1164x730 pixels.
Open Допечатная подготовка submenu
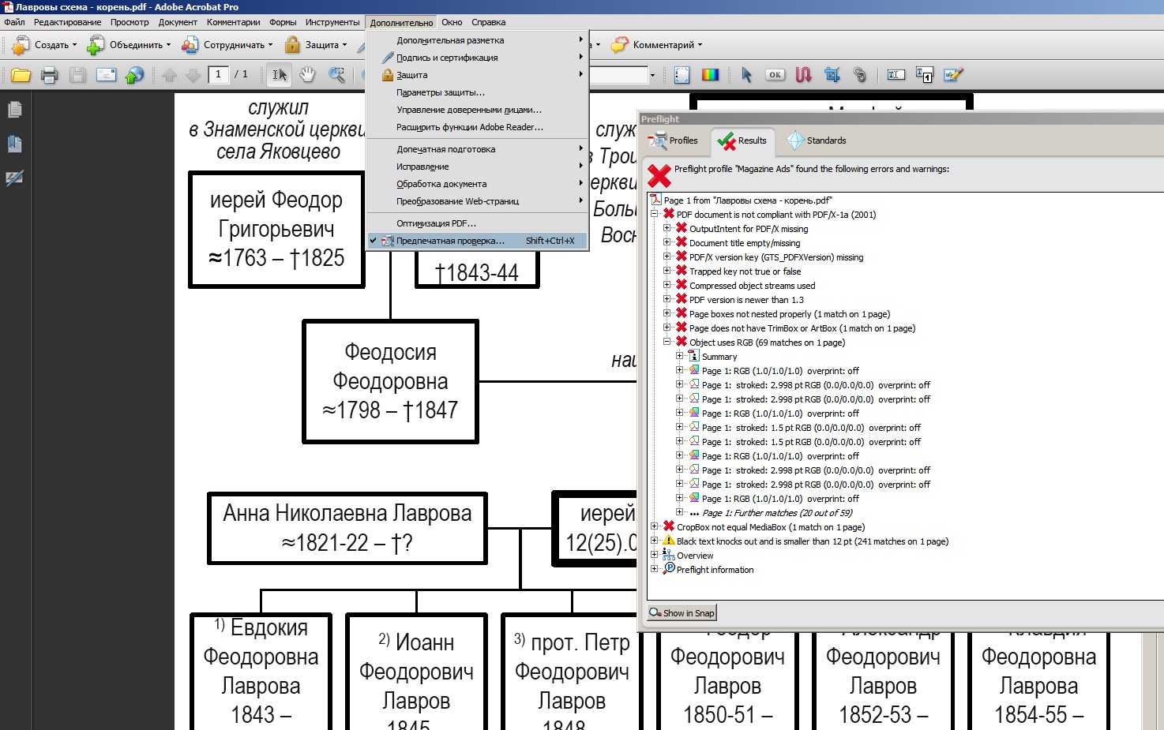click(477, 149)
